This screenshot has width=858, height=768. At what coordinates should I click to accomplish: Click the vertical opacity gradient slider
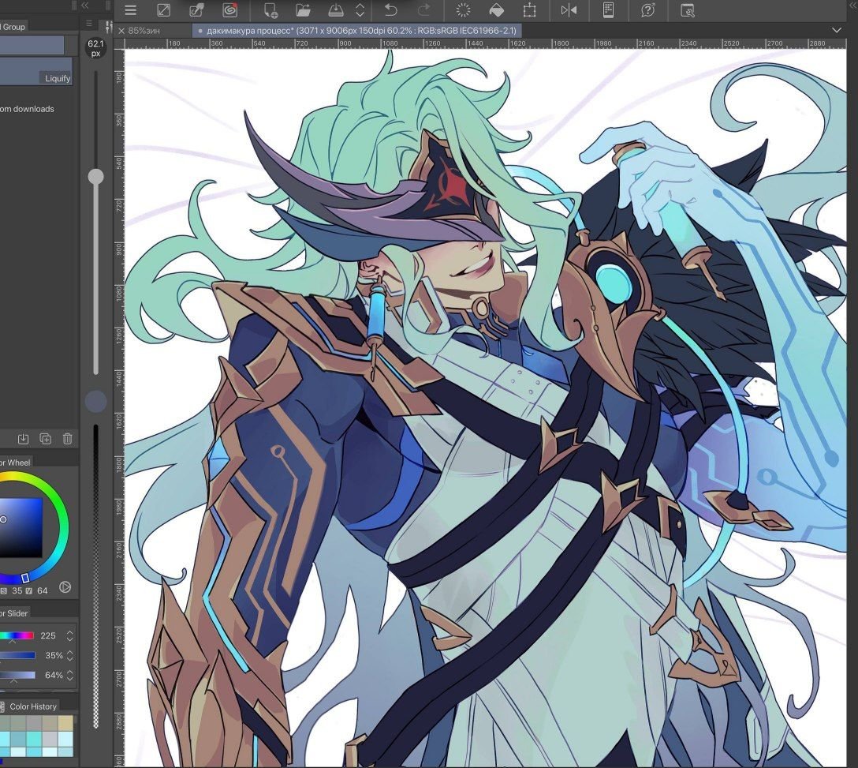coord(96,576)
